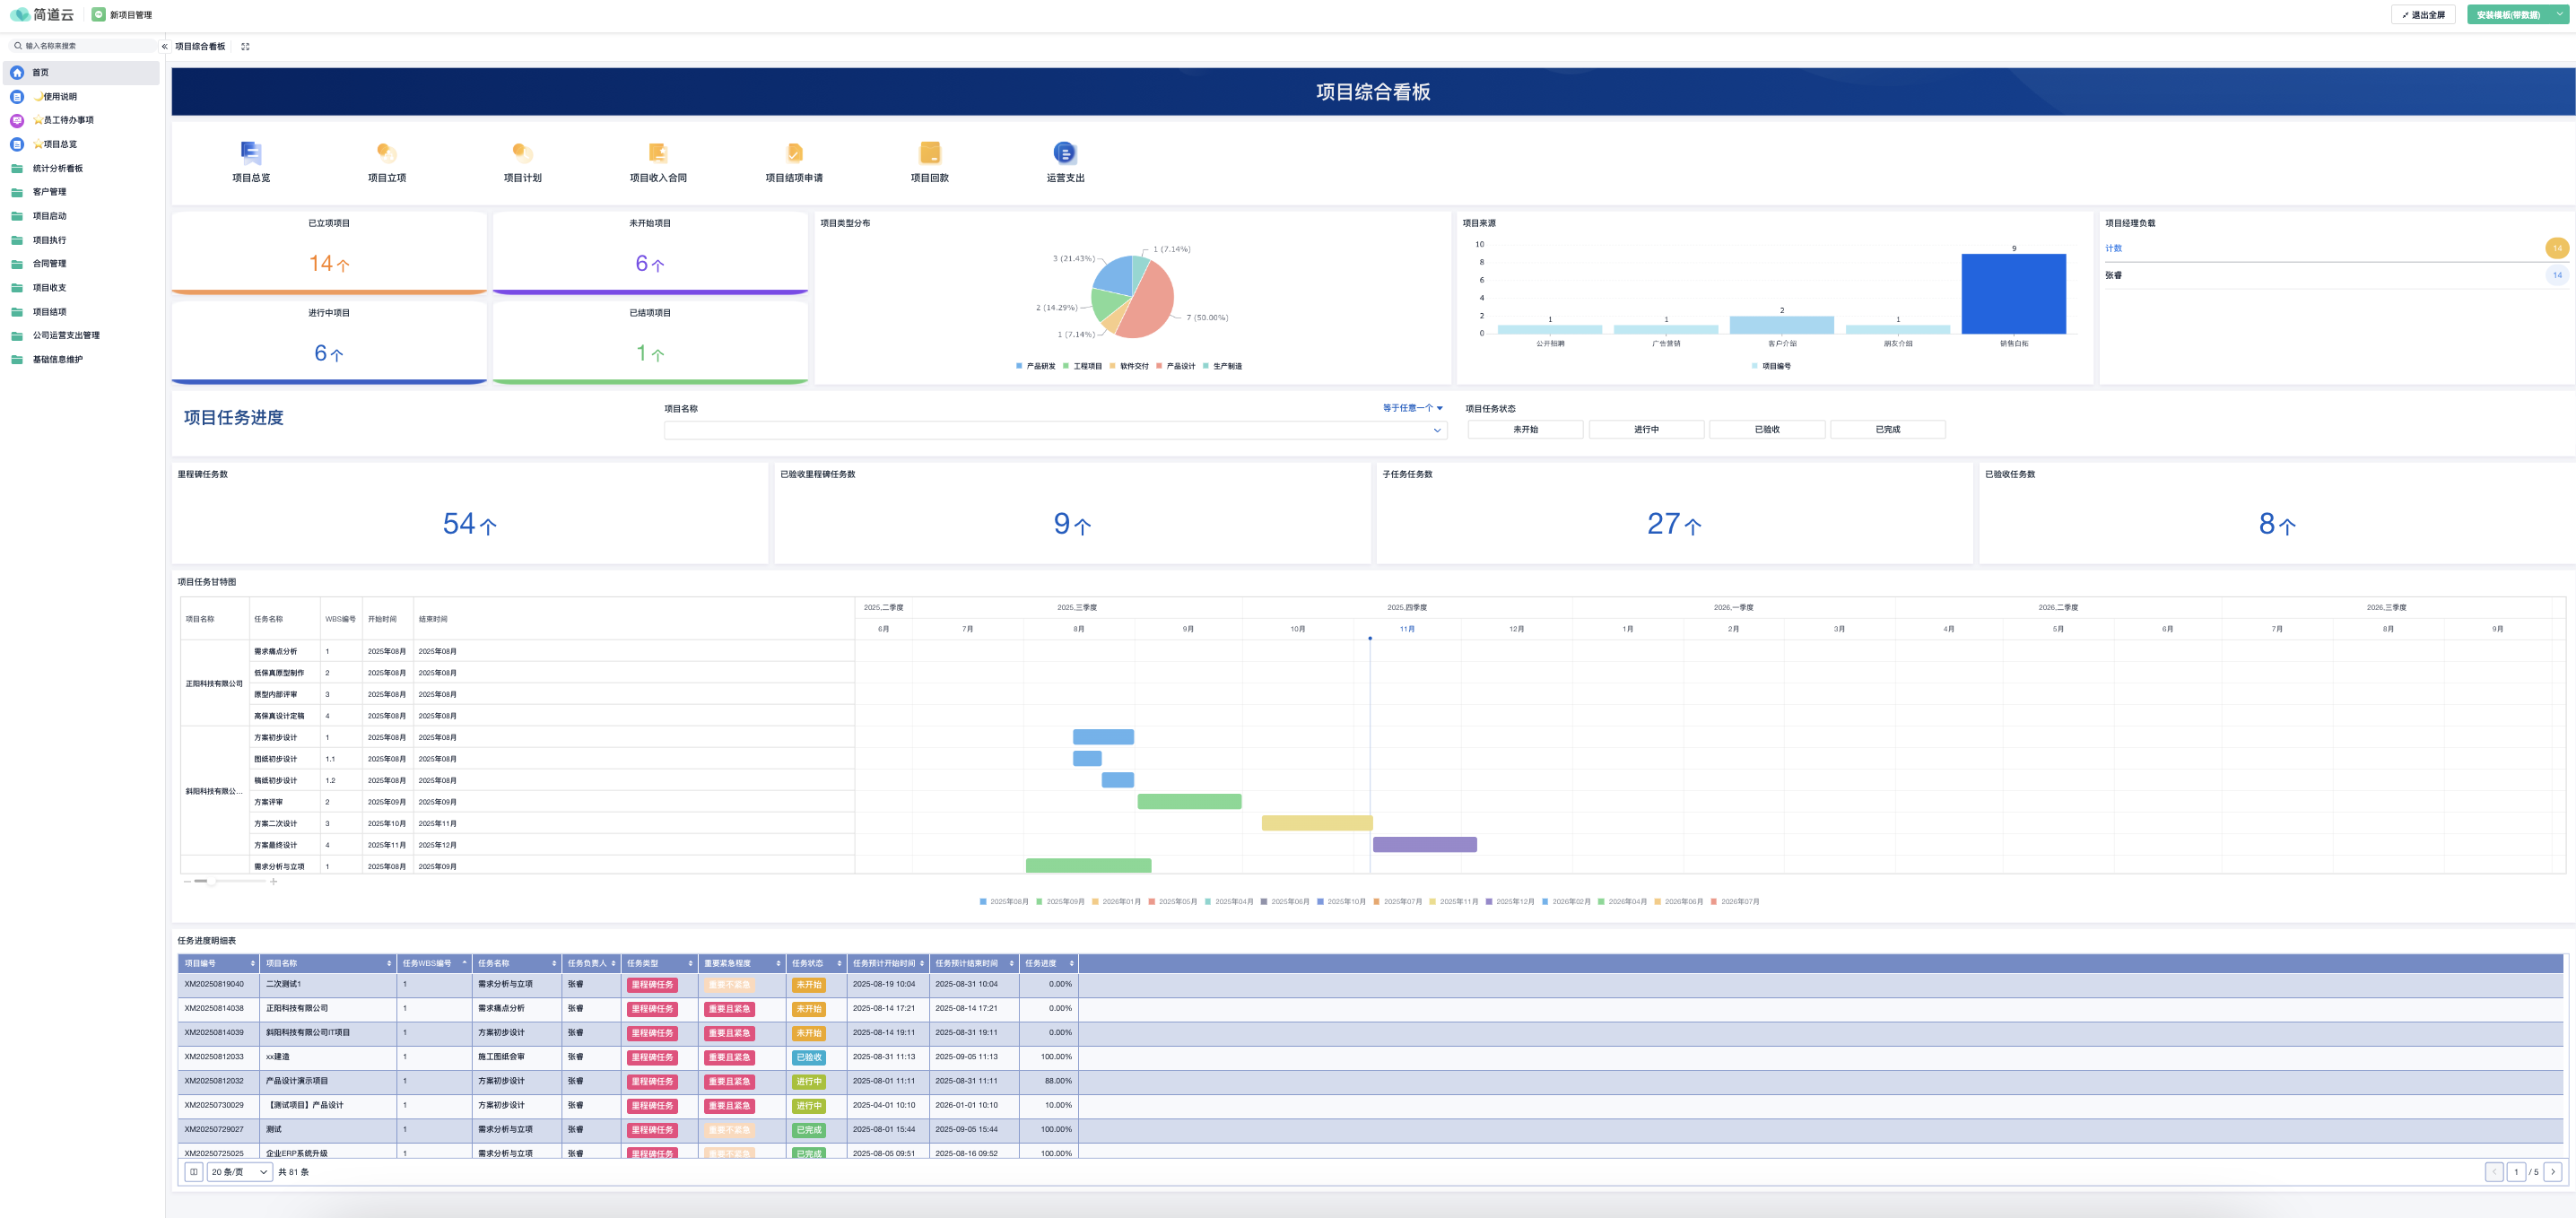Viewport: 2576px width, 1218px height.
Task: Click the 运营支出 icon
Action: [x=1065, y=153]
